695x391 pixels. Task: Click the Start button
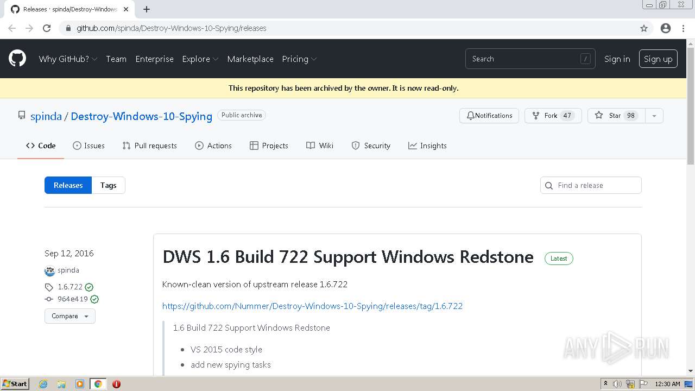(15, 384)
